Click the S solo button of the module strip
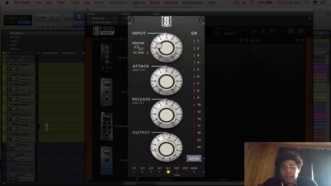 (258, 40)
